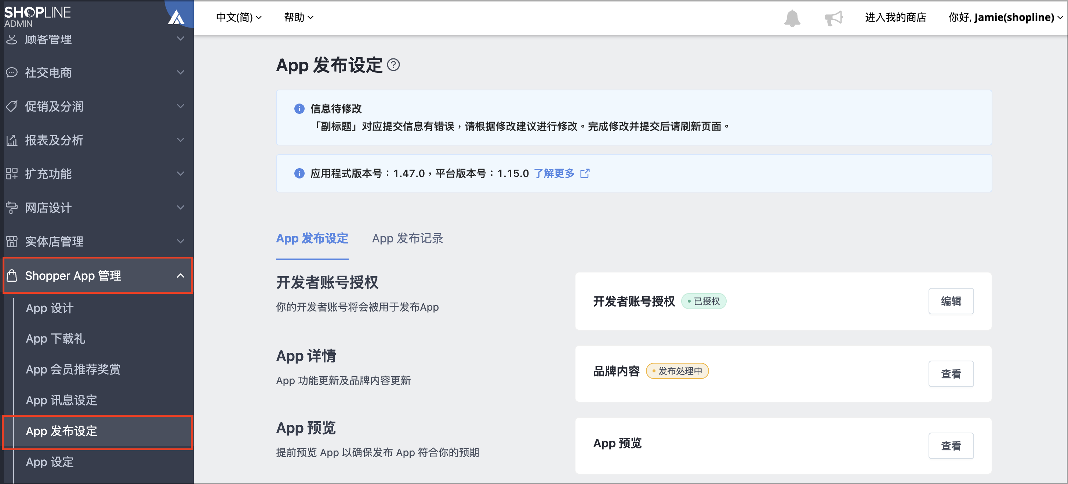Click the 信息待修改 notice heading
Image resolution: width=1068 pixels, height=484 pixels.
336,109
